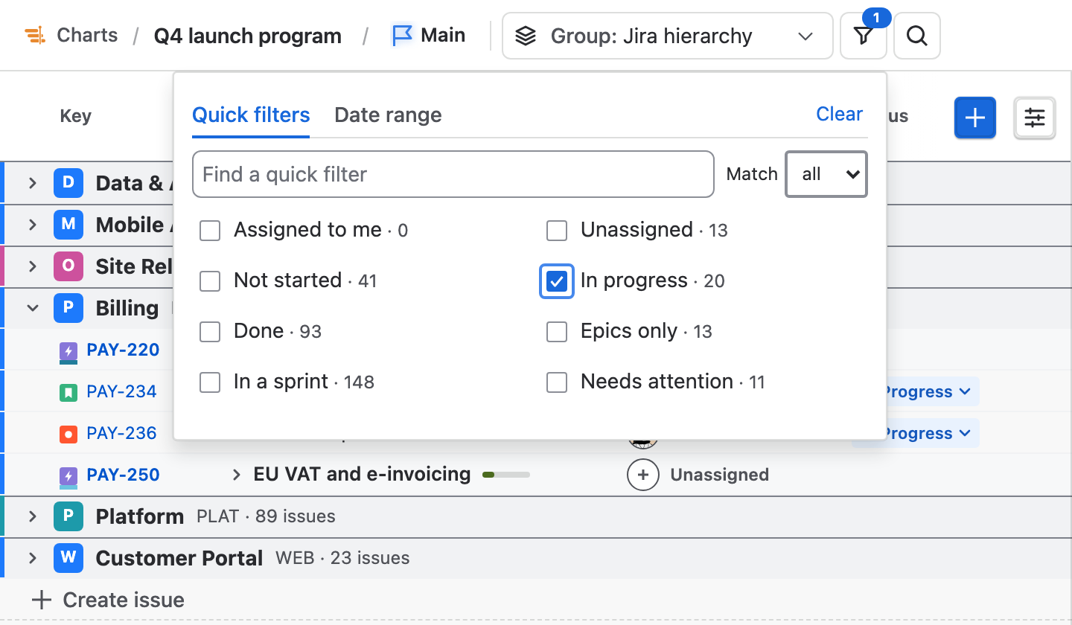Check the Needs attention filter
The width and height of the screenshot is (1072, 625).
(x=557, y=382)
